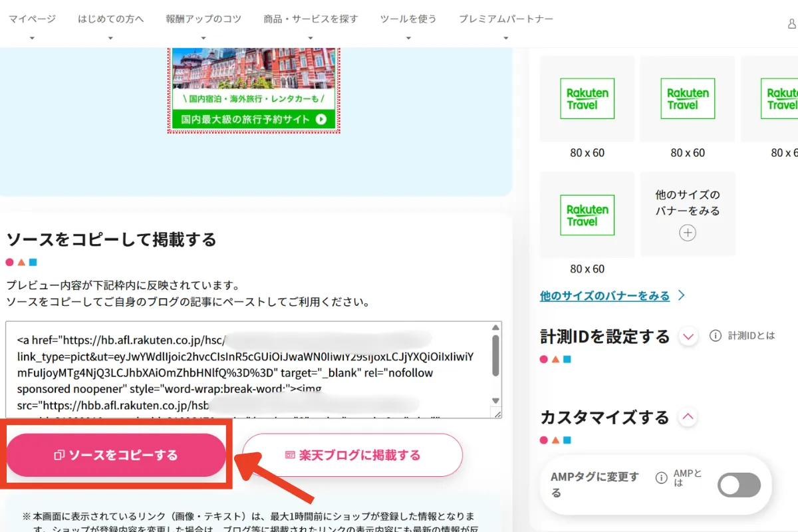Screen dimensions: 798x532
Task: Click the source textarea scroll down arrow
Action: pos(495,400)
